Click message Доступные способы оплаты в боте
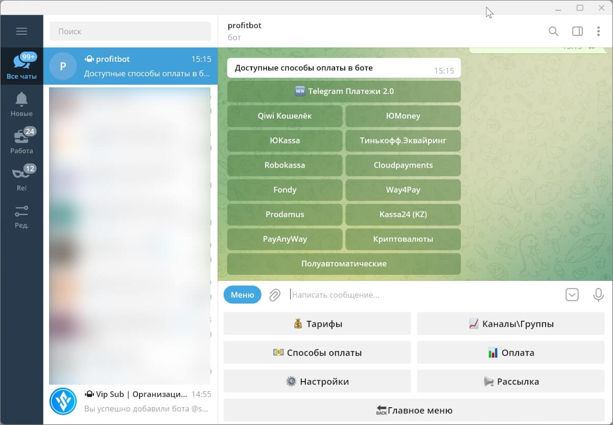Viewport: 613px width, 425px height. (x=303, y=68)
